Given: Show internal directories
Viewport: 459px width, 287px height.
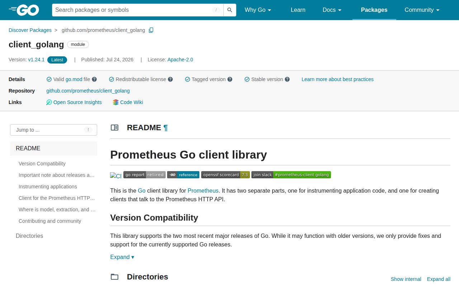Looking at the screenshot, I should [x=406, y=279].
